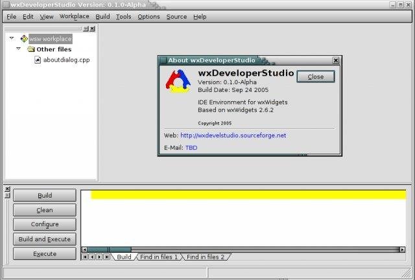Open the wxdevelstudio.sourceforge.net link
Viewport: 415px width, 280px height.
233,135
